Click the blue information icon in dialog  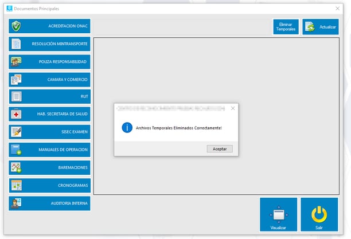[x=127, y=128]
